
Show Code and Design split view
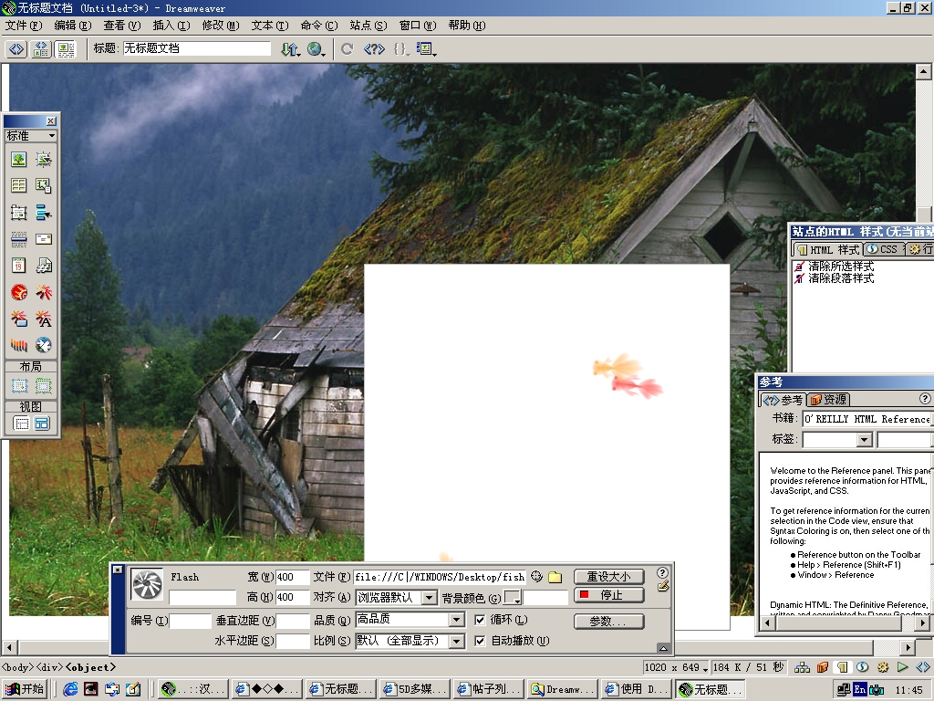coord(41,49)
